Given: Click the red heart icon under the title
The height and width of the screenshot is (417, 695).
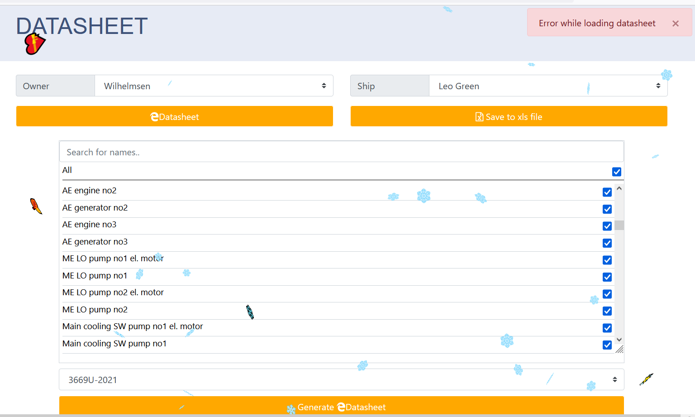Looking at the screenshot, I should click(x=34, y=44).
